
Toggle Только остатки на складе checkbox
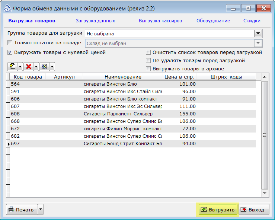(x=10, y=43)
